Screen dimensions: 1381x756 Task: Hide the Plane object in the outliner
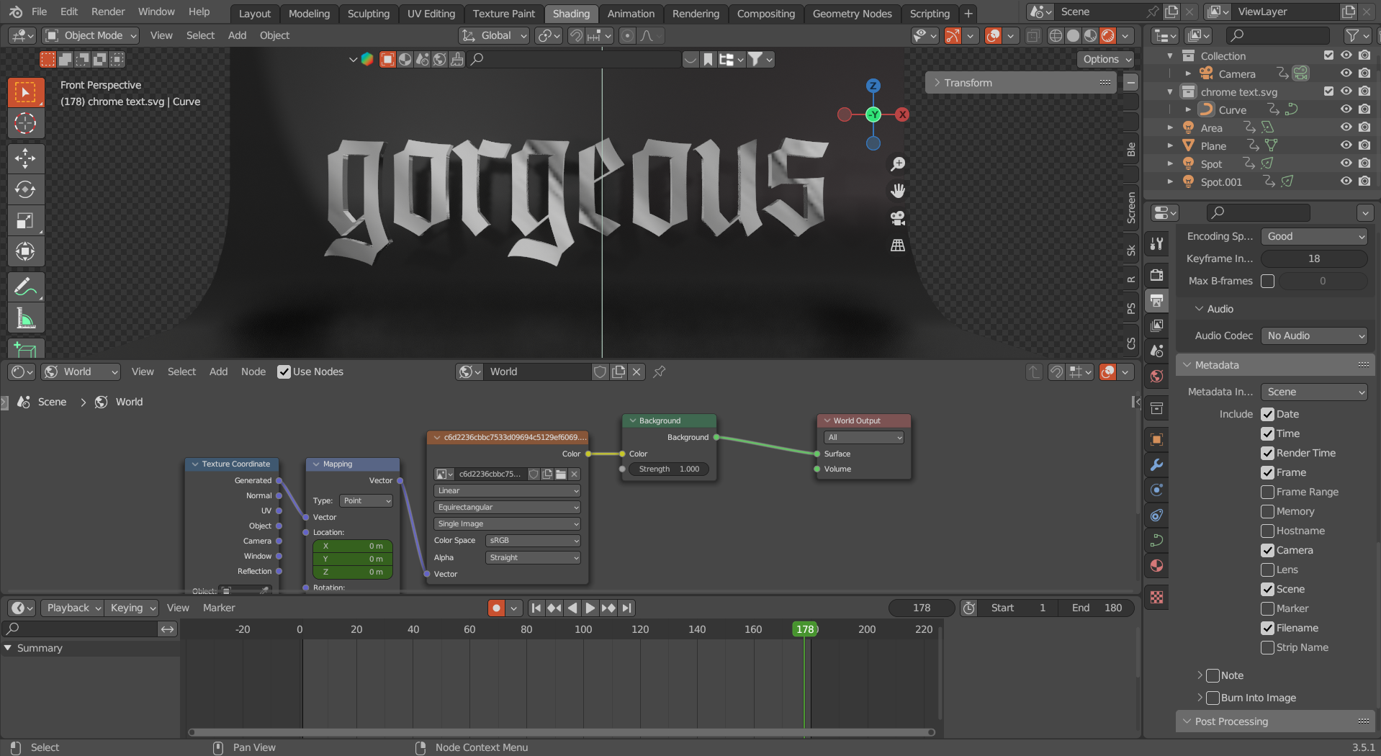click(1345, 145)
